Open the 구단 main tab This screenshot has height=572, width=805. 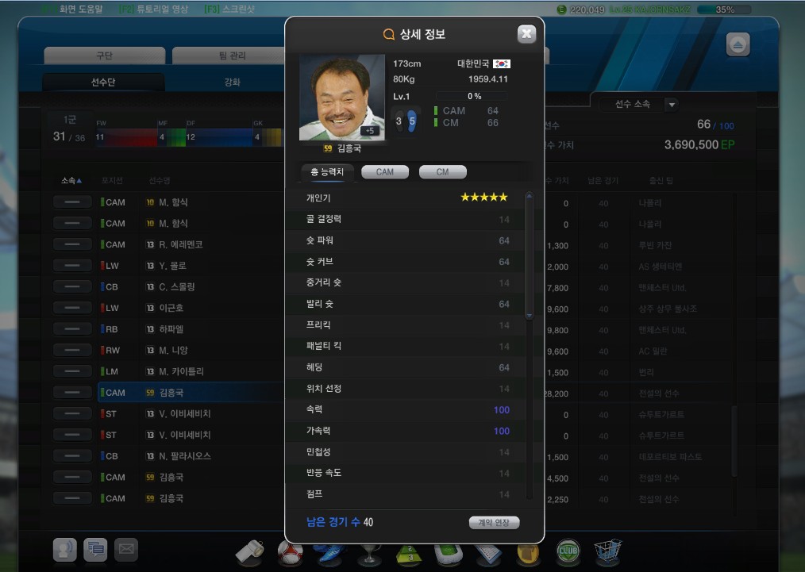105,56
